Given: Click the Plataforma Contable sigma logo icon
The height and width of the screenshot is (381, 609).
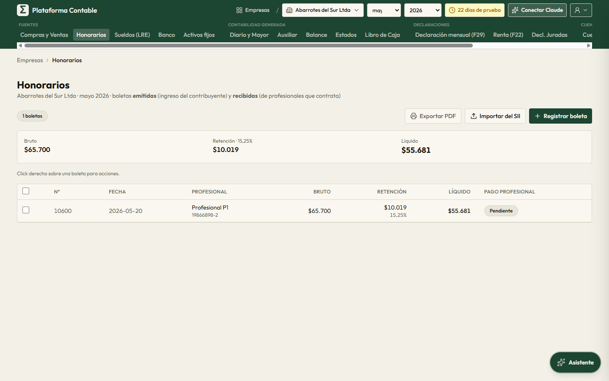Looking at the screenshot, I should (x=23, y=10).
